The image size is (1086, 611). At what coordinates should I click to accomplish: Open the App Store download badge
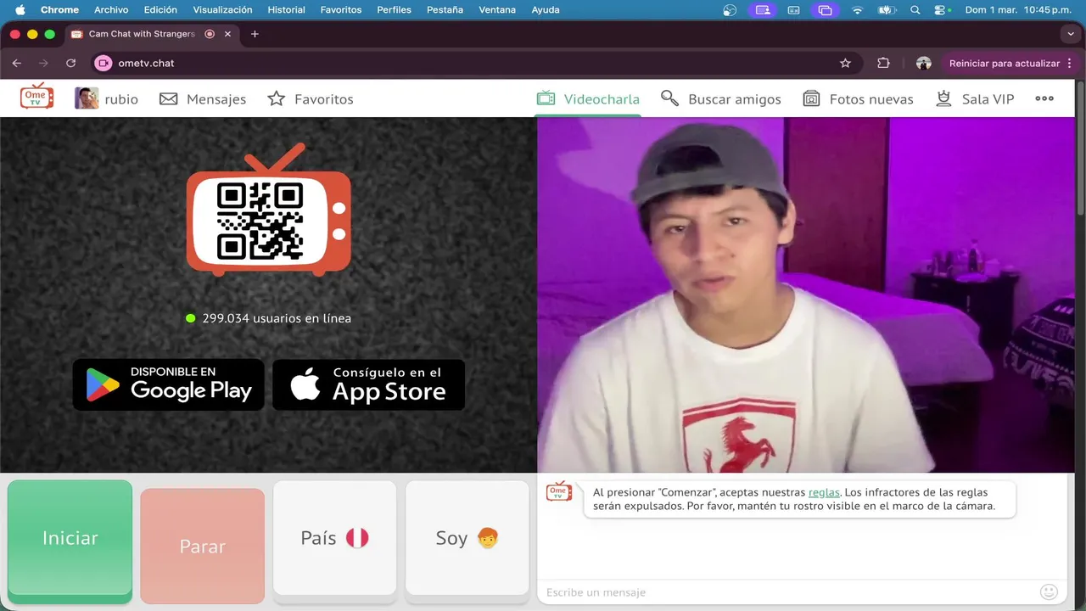[369, 384]
